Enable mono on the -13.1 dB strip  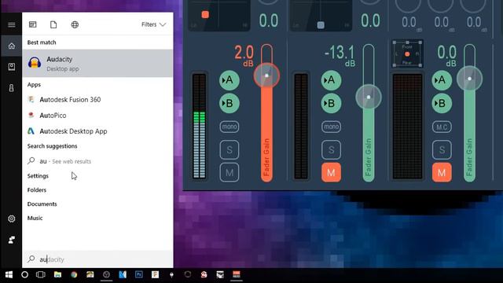[x=331, y=127]
